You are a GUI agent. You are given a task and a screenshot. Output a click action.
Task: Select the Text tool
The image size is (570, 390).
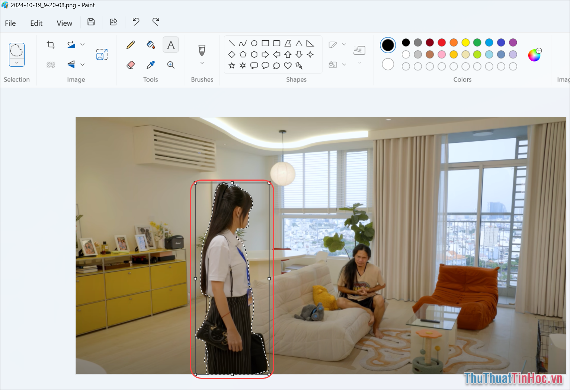tap(171, 44)
